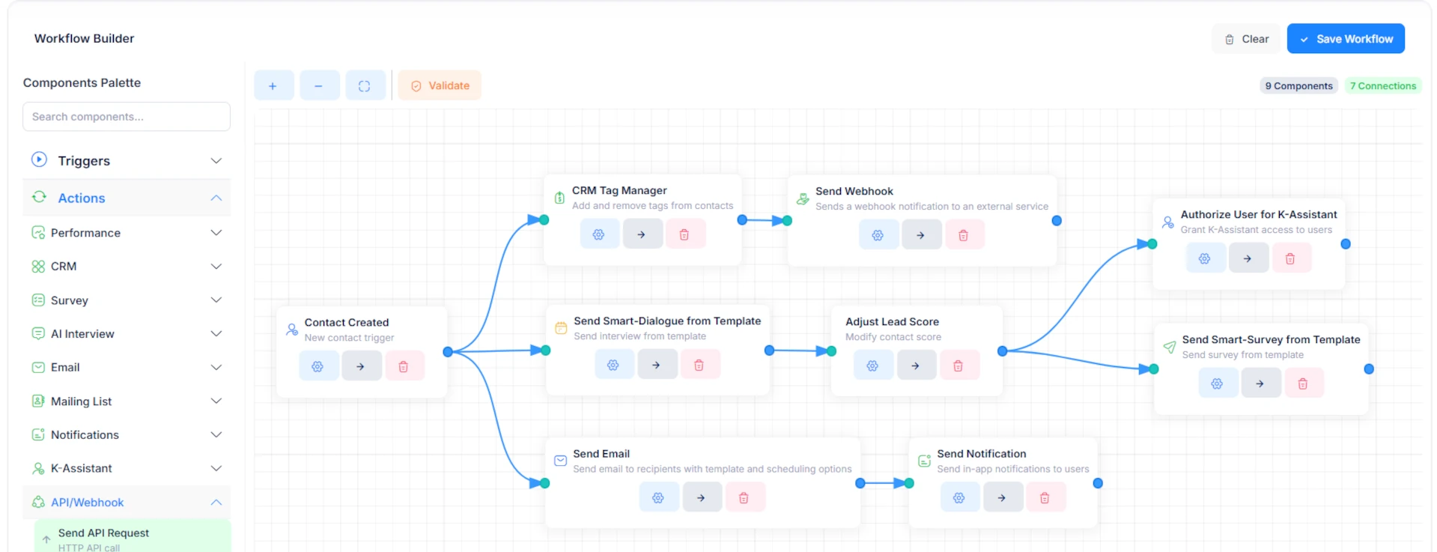Expand the Notifications category
The width and height of the screenshot is (1437, 552).
pos(127,435)
